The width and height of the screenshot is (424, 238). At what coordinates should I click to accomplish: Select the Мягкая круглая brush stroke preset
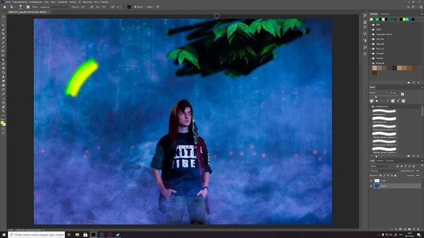tap(384, 112)
